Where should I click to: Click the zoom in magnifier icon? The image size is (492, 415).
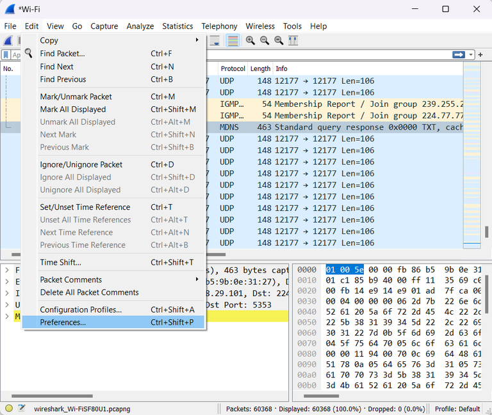pos(250,40)
